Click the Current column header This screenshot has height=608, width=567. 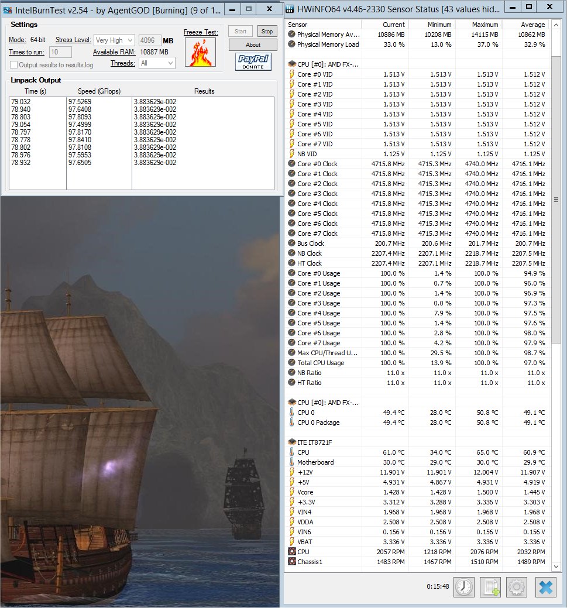click(x=385, y=25)
